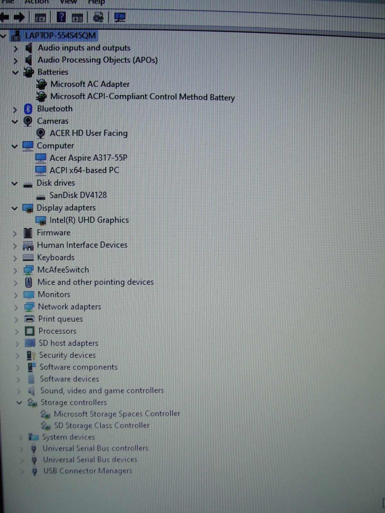The height and width of the screenshot is (513, 385).
Task: Collapse the LAPTOP-554S45QM root node
Action: click(x=3, y=36)
